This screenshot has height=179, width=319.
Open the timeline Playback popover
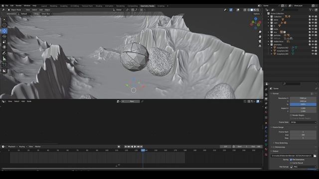point(12,147)
